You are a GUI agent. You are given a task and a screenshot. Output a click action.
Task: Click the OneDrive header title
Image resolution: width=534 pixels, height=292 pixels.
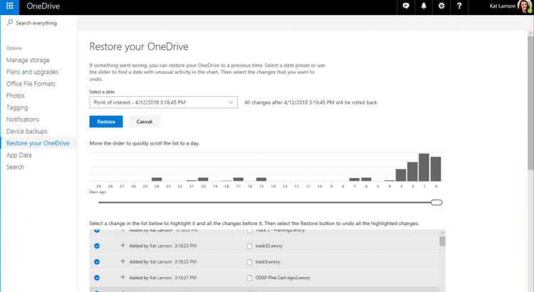click(43, 6)
